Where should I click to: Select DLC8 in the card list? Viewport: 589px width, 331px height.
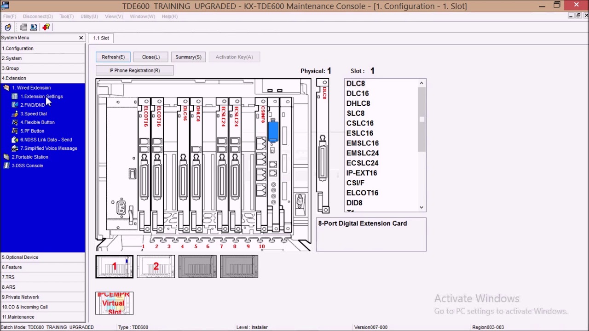356,84
